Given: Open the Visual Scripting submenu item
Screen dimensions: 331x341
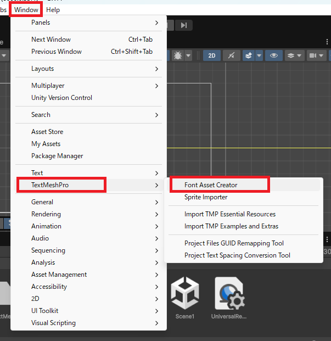Looking at the screenshot, I should click(x=88, y=323).
